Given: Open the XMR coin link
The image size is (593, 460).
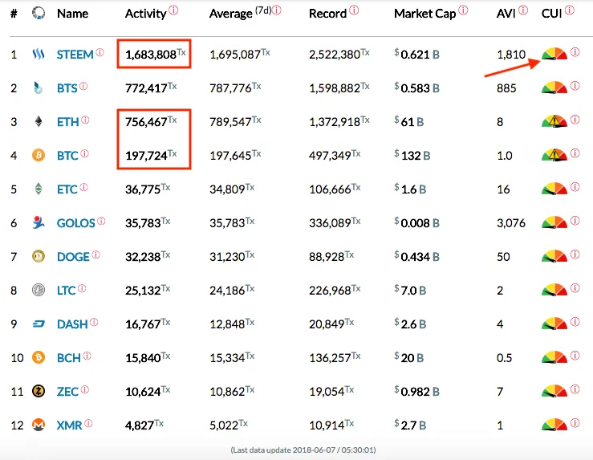Looking at the screenshot, I should [69, 425].
